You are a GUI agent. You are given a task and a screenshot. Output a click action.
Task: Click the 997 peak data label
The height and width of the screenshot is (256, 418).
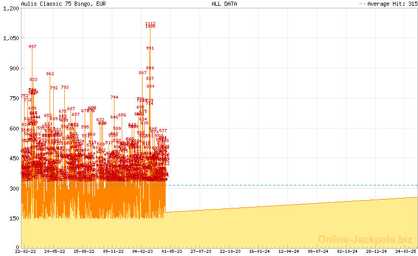[32, 47]
